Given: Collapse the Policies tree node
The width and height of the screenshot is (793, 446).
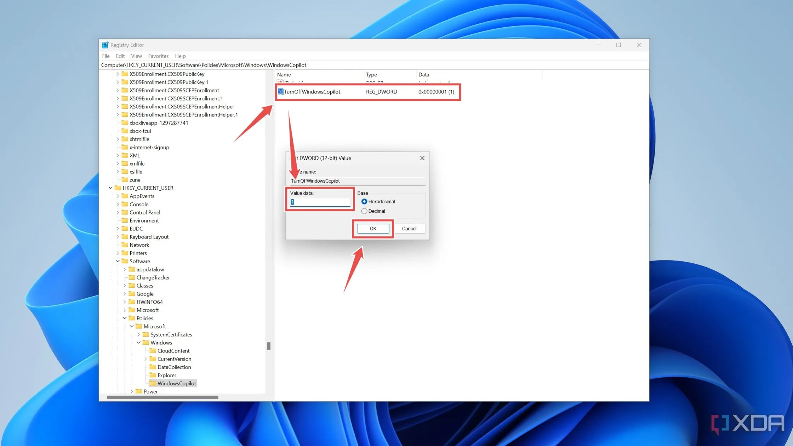Looking at the screenshot, I should click(125, 318).
